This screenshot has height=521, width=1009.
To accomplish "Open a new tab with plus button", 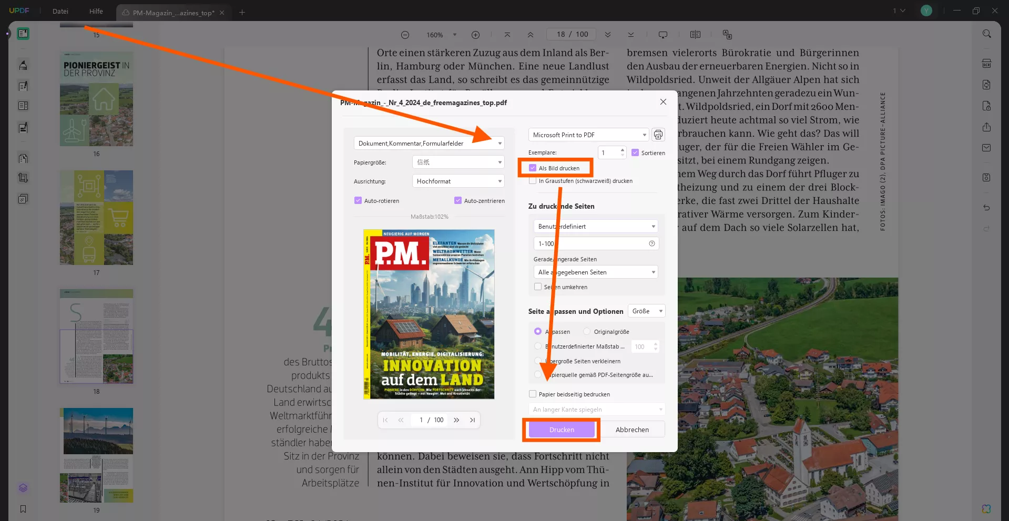I will (242, 12).
